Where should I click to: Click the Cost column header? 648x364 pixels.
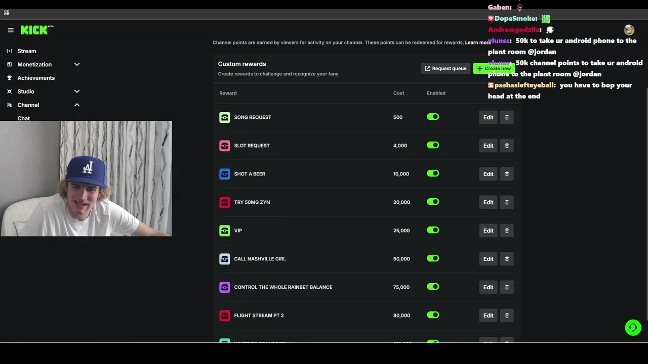[399, 93]
